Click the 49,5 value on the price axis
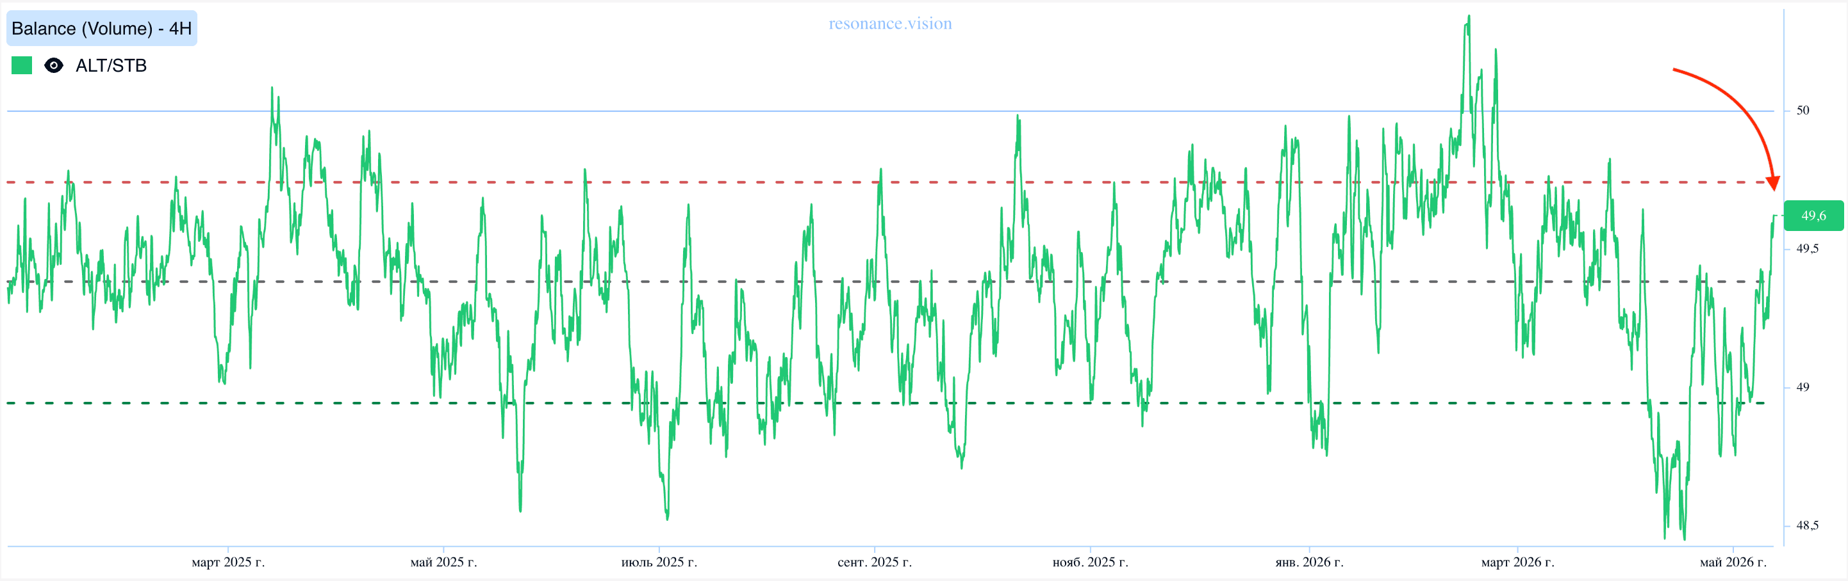Image resolution: width=1848 pixels, height=581 pixels. tap(1807, 249)
